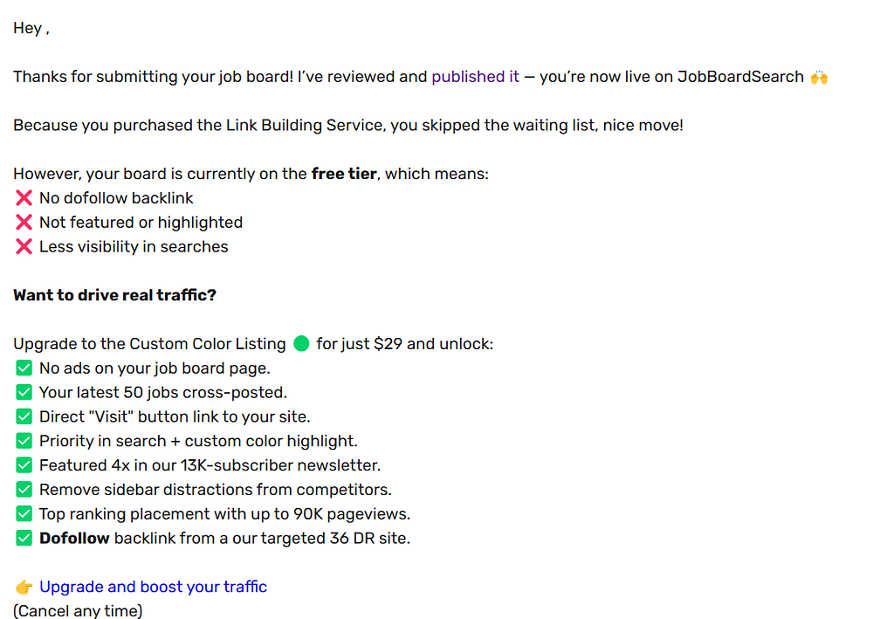Click the '(Cancel any time)' text
The width and height of the screenshot is (873, 619).
pos(78,610)
